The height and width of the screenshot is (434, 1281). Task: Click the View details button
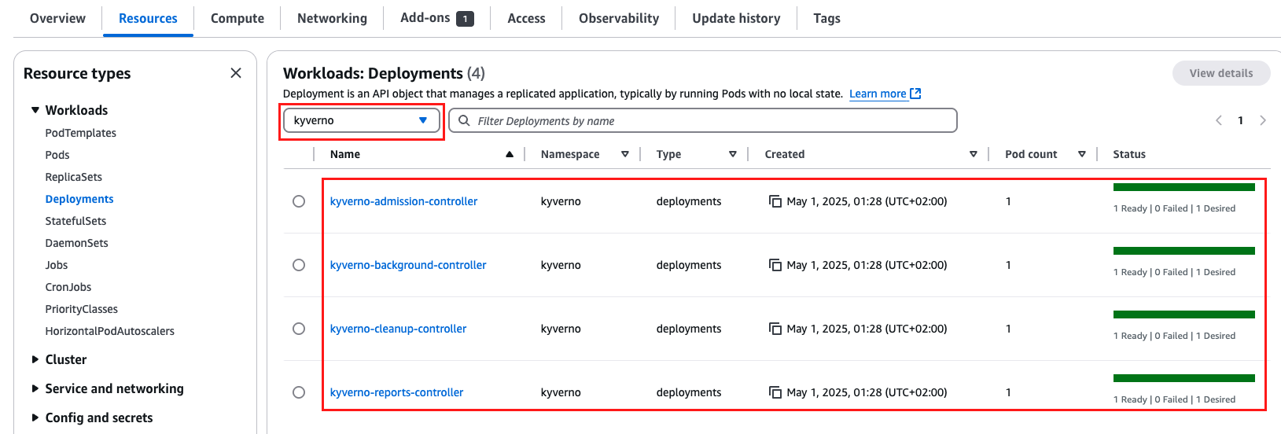pyautogui.click(x=1221, y=73)
